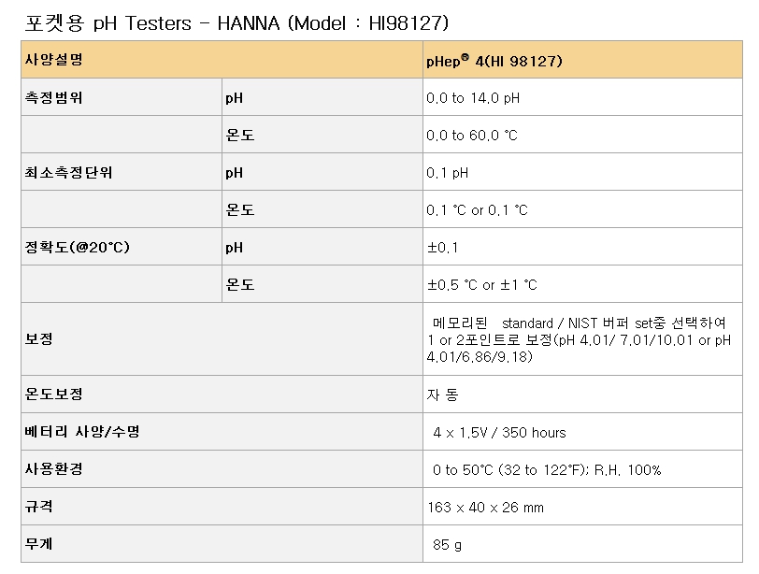Select the 사용환경 row label
Image resolution: width=759 pixels, height=574 pixels.
pos(53,469)
